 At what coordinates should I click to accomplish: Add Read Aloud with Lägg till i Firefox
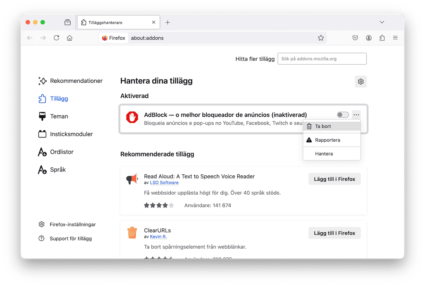[x=334, y=179]
